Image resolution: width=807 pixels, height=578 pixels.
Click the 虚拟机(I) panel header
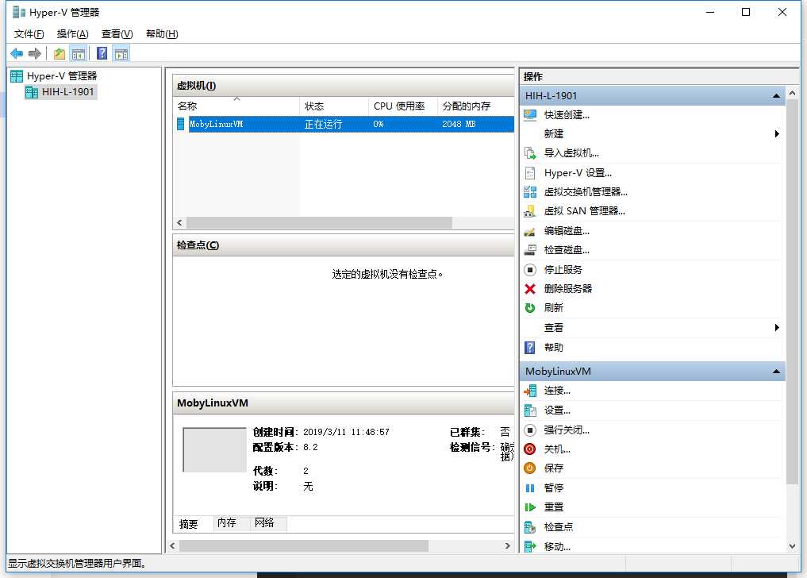coord(344,86)
